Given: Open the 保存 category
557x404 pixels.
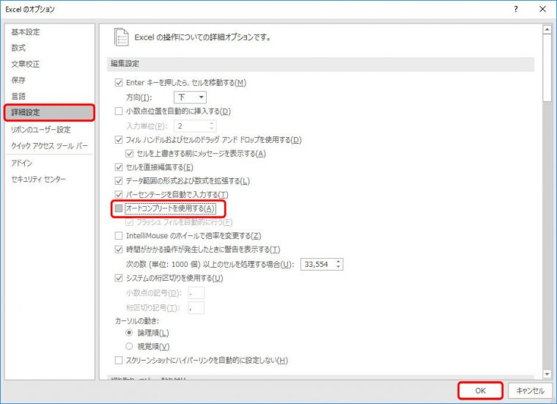Looking at the screenshot, I should click(18, 81).
